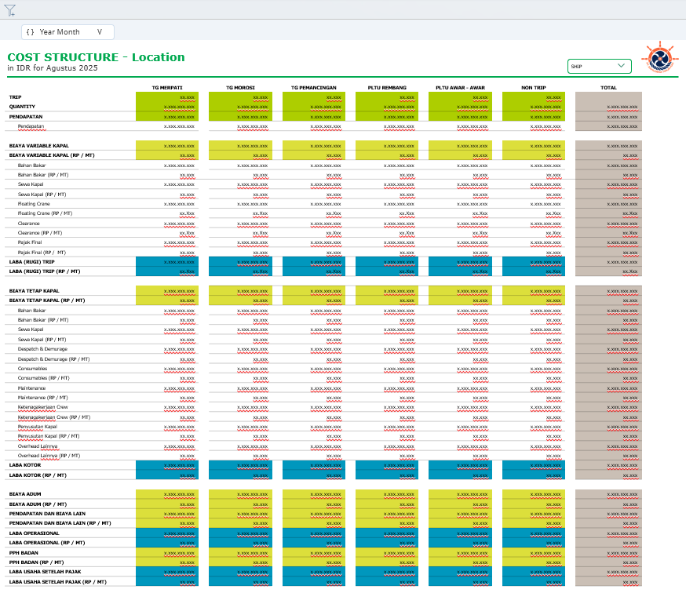Select the 'Ketenagakerjaan Crew (RP / MT)' row label
The height and width of the screenshot is (593, 686).
(54, 417)
